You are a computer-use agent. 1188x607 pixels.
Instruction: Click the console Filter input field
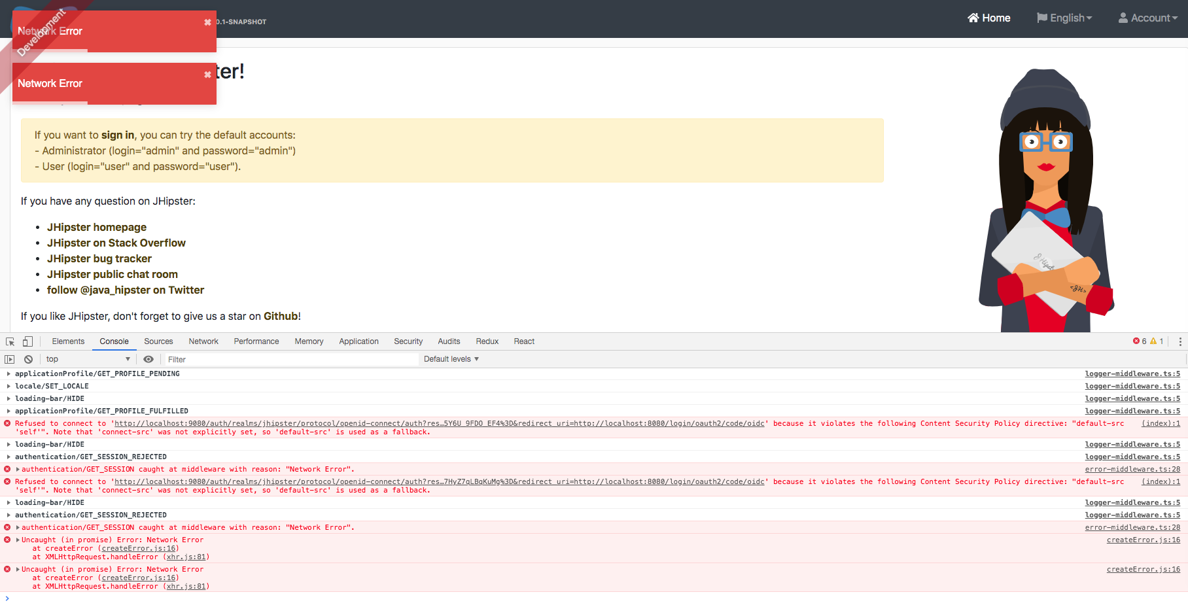[288, 358]
